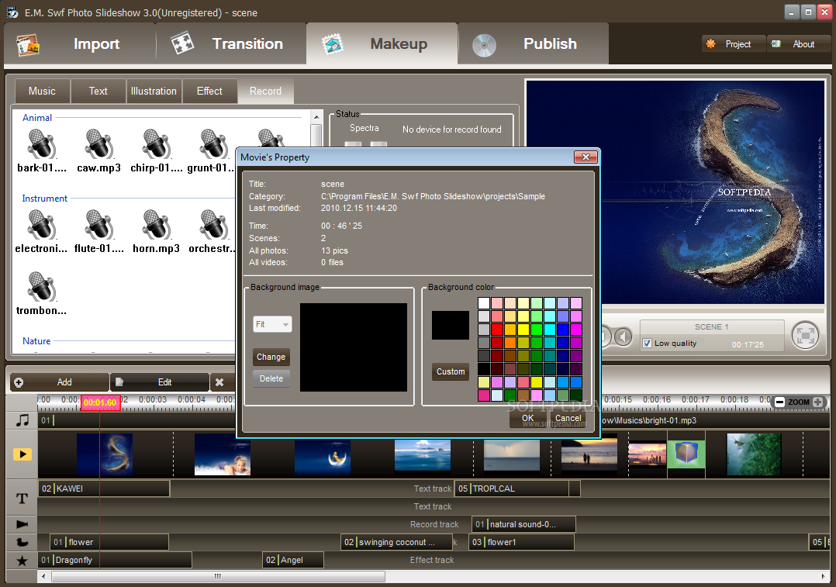Click the T text track icon

pyautogui.click(x=22, y=498)
